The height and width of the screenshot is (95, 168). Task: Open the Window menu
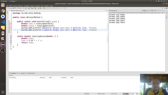pos(46,6)
